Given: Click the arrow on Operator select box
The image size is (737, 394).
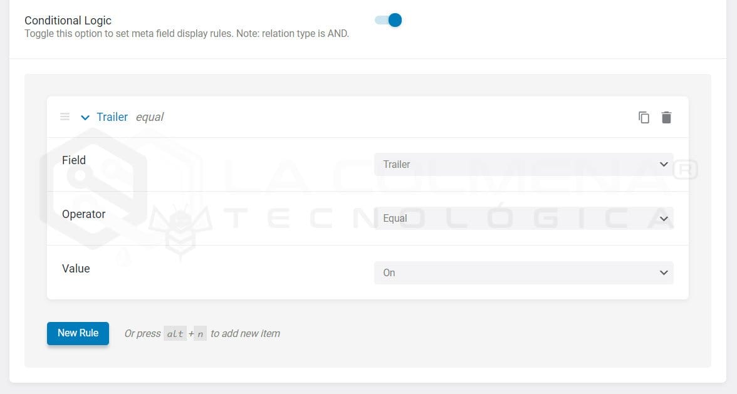Looking at the screenshot, I should pyautogui.click(x=664, y=219).
